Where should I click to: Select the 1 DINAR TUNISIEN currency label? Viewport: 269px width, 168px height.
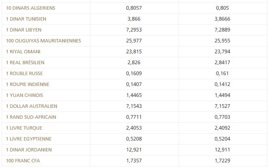(27, 19)
